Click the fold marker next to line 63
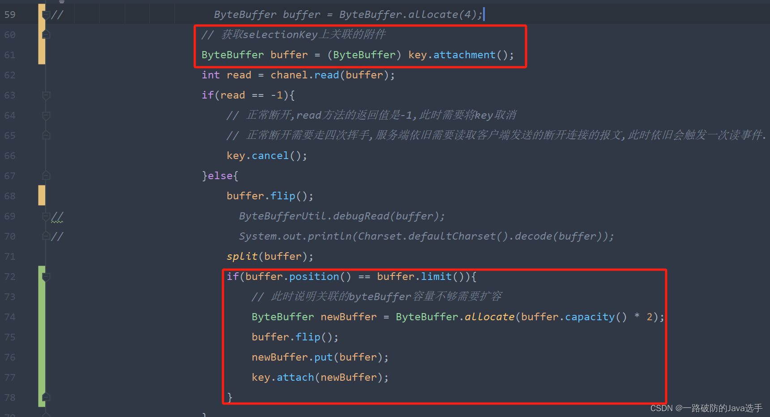Screen dimensions: 770x417 (x=46, y=95)
